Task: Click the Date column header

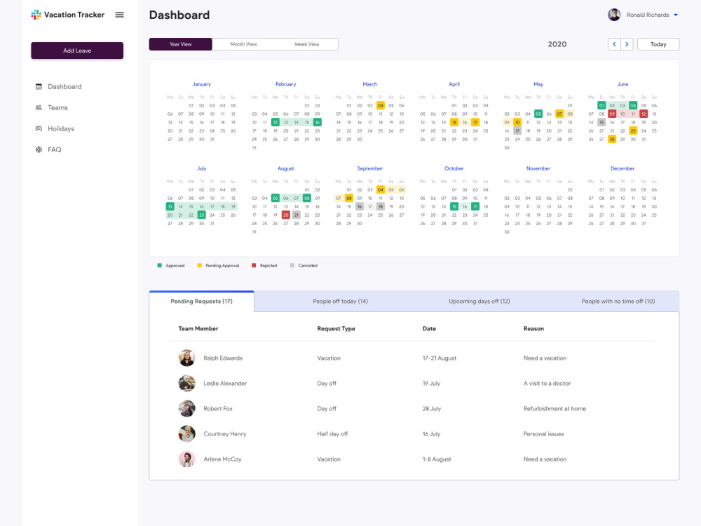Action: pyautogui.click(x=429, y=329)
